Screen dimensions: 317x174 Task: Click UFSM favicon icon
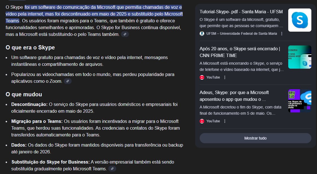[x=202, y=34]
